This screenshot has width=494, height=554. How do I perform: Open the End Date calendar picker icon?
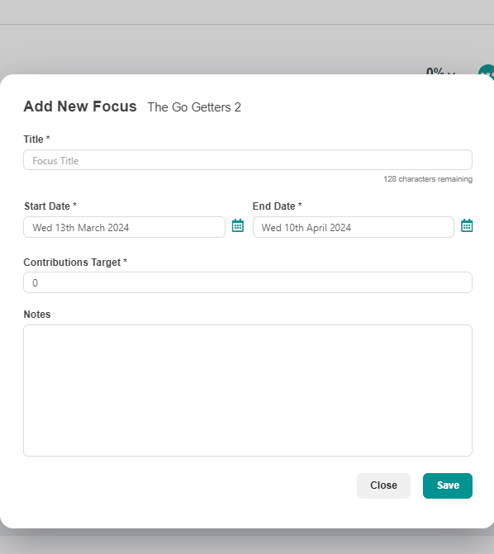pos(467,225)
